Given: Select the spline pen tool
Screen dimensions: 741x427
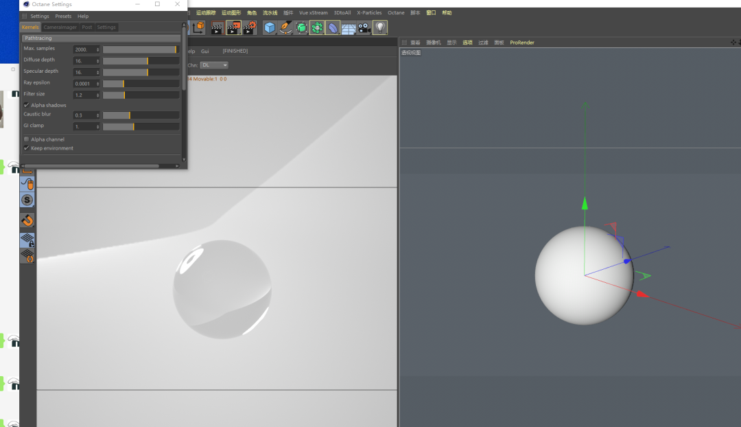Looking at the screenshot, I should pos(286,27).
